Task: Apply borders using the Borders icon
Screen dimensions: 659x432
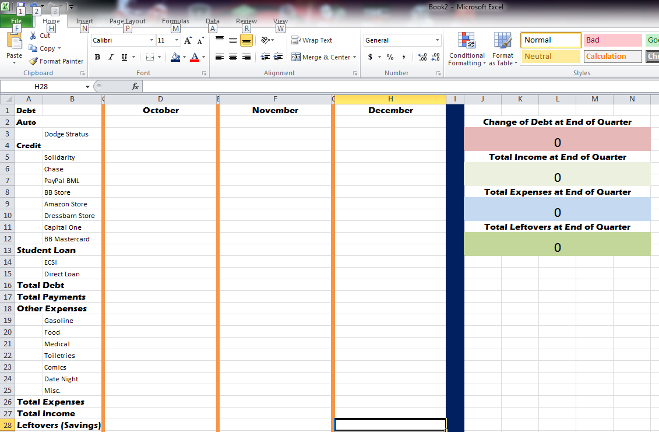Action: [x=150, y=57]
